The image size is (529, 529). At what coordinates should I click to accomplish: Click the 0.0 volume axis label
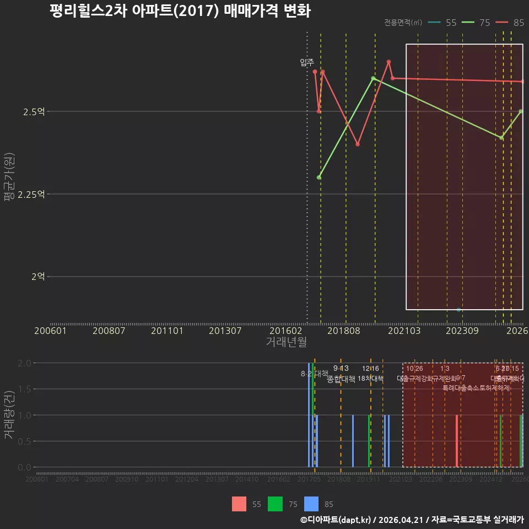click(x=24, y=467)
